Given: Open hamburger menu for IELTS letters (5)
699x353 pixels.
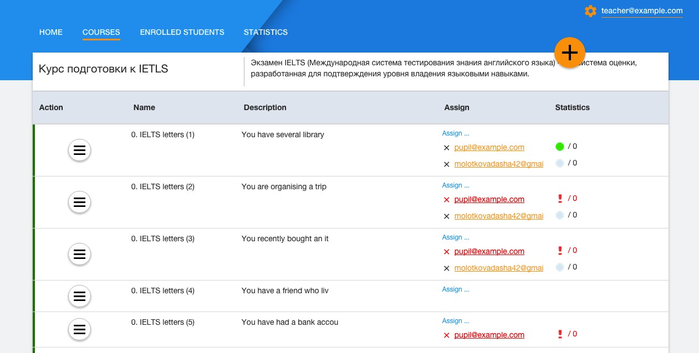Looking at the screenshot, I should click(x=79, y=330).
